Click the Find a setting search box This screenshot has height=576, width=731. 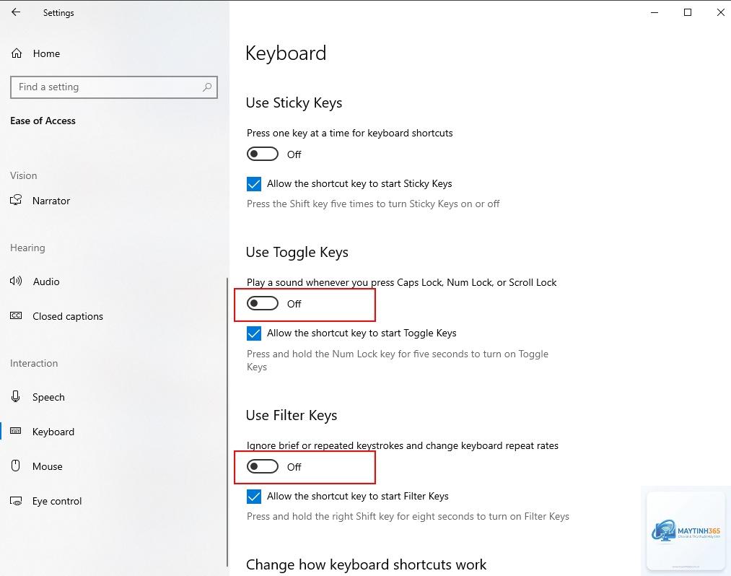click(114, 87)
